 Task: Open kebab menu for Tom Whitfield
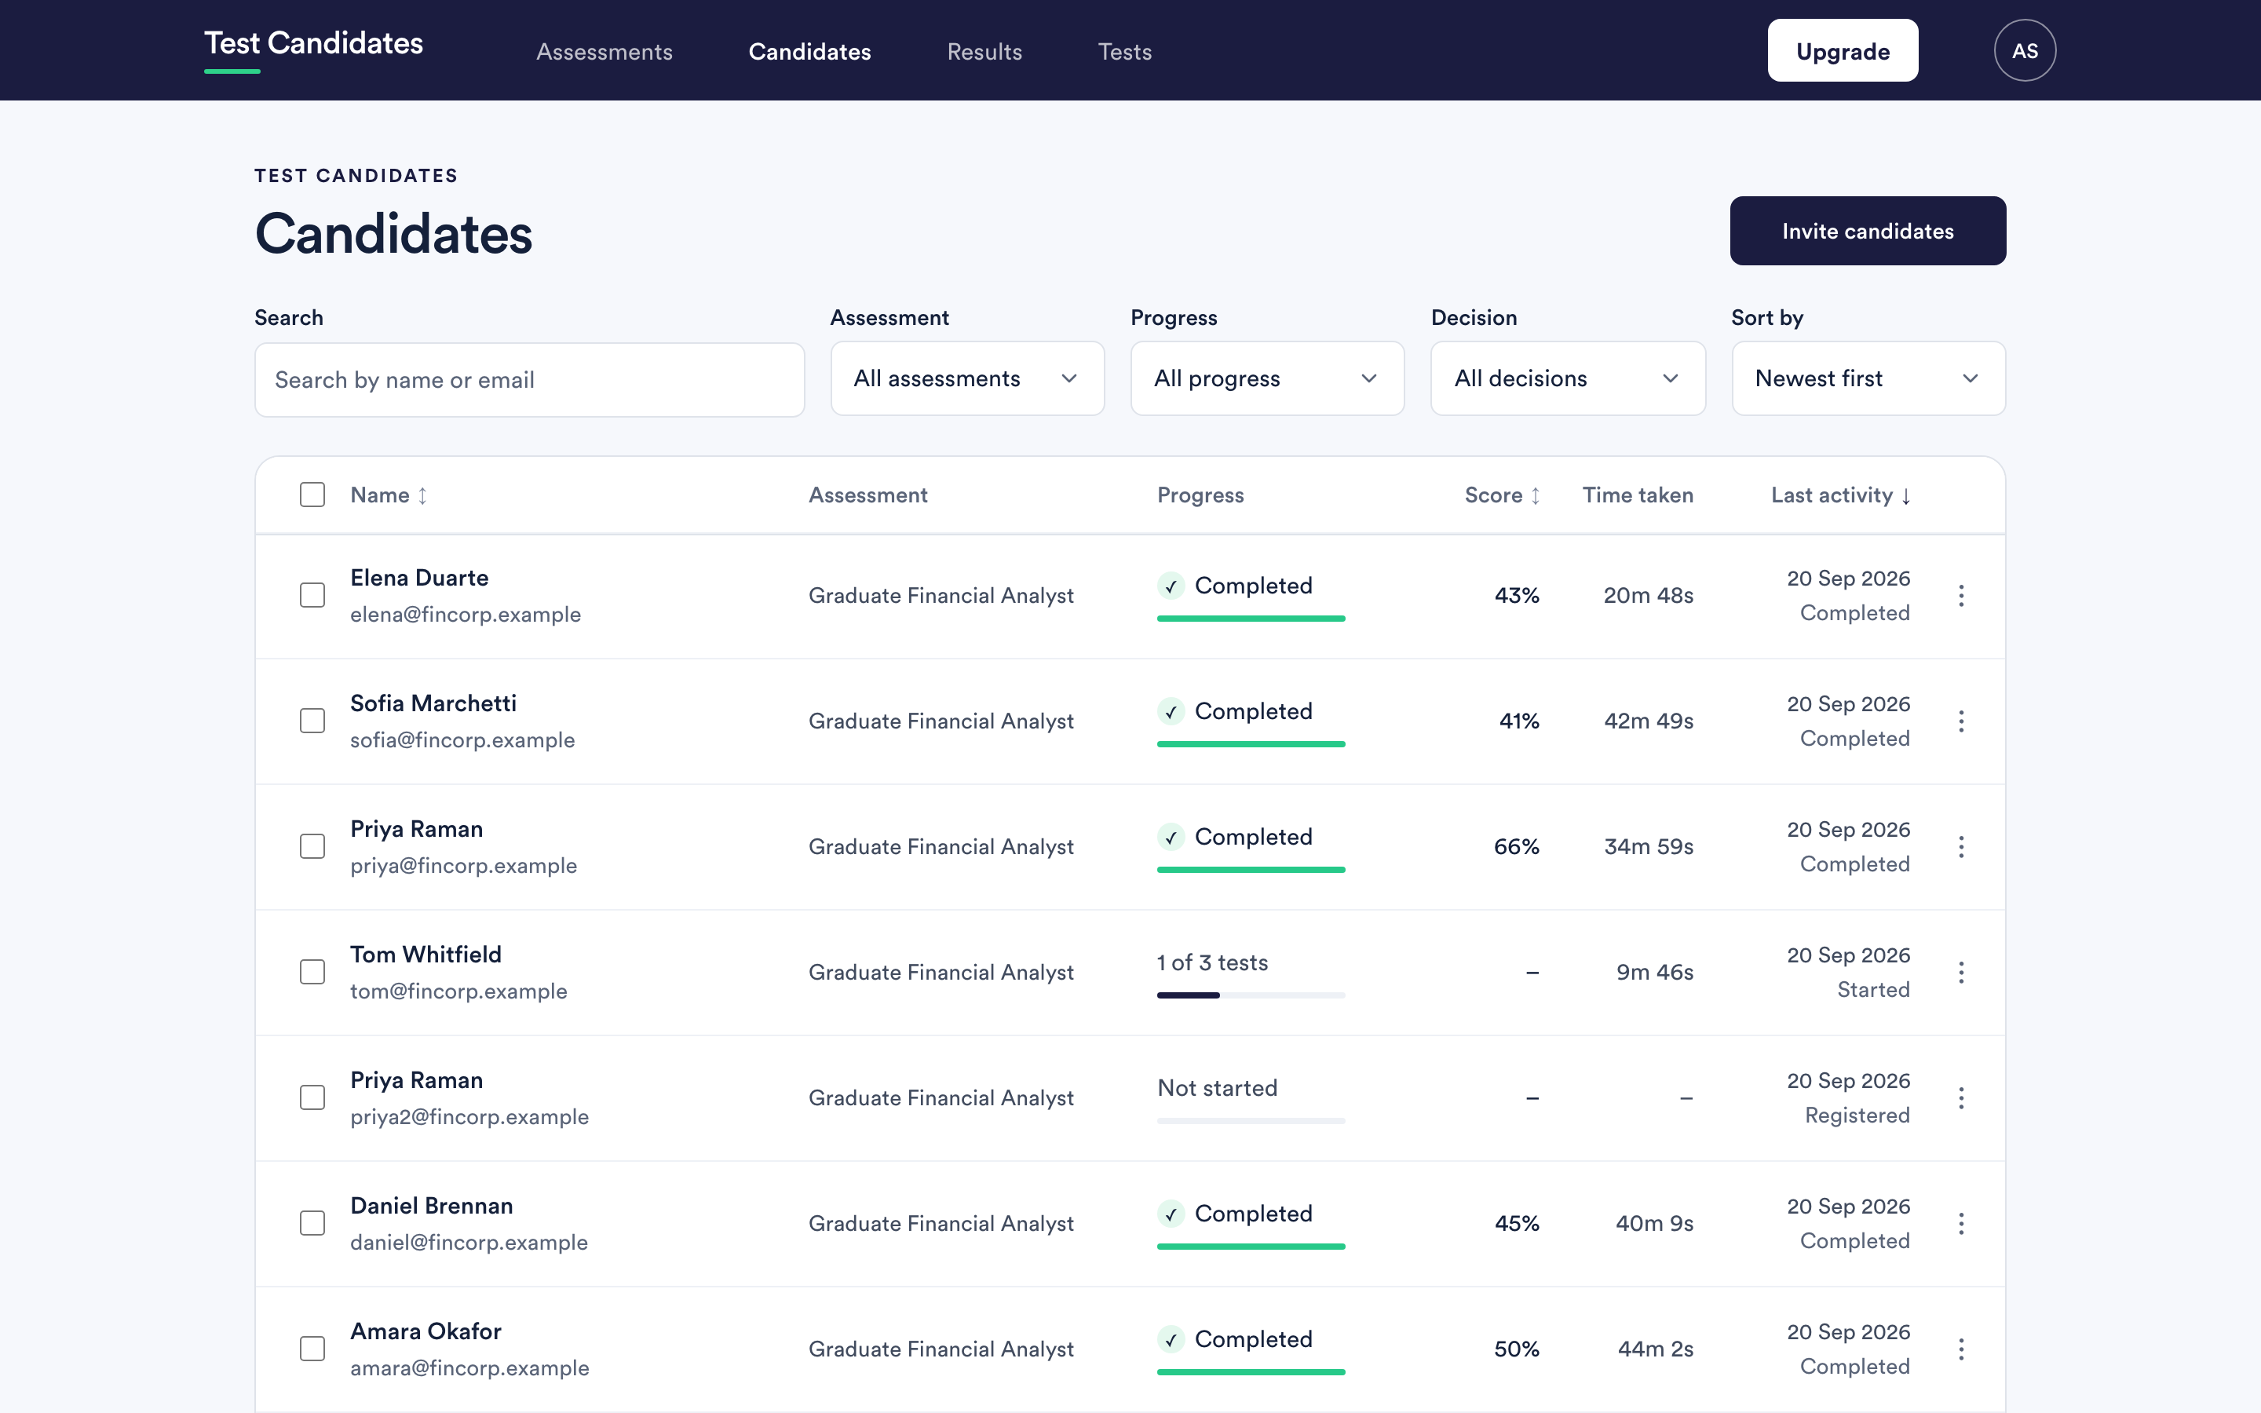[x=1961, y=972]
